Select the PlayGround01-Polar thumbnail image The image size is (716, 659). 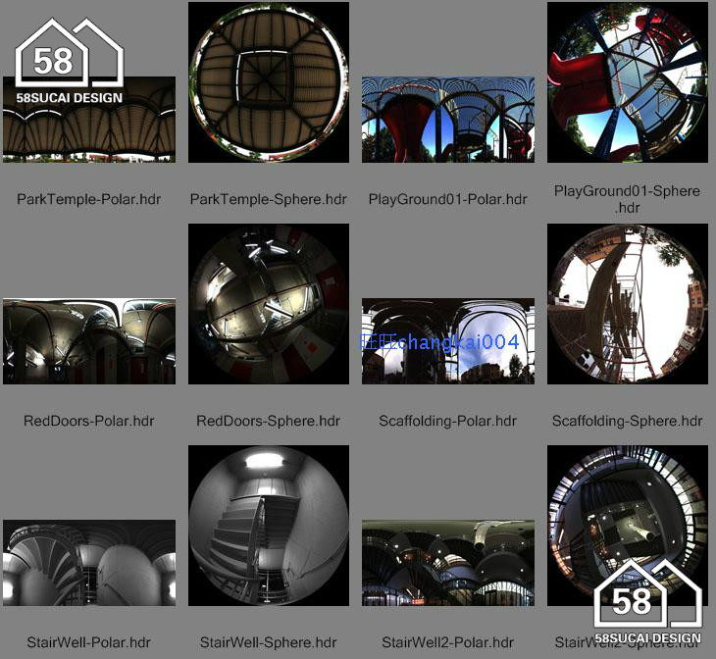[448, 120]
